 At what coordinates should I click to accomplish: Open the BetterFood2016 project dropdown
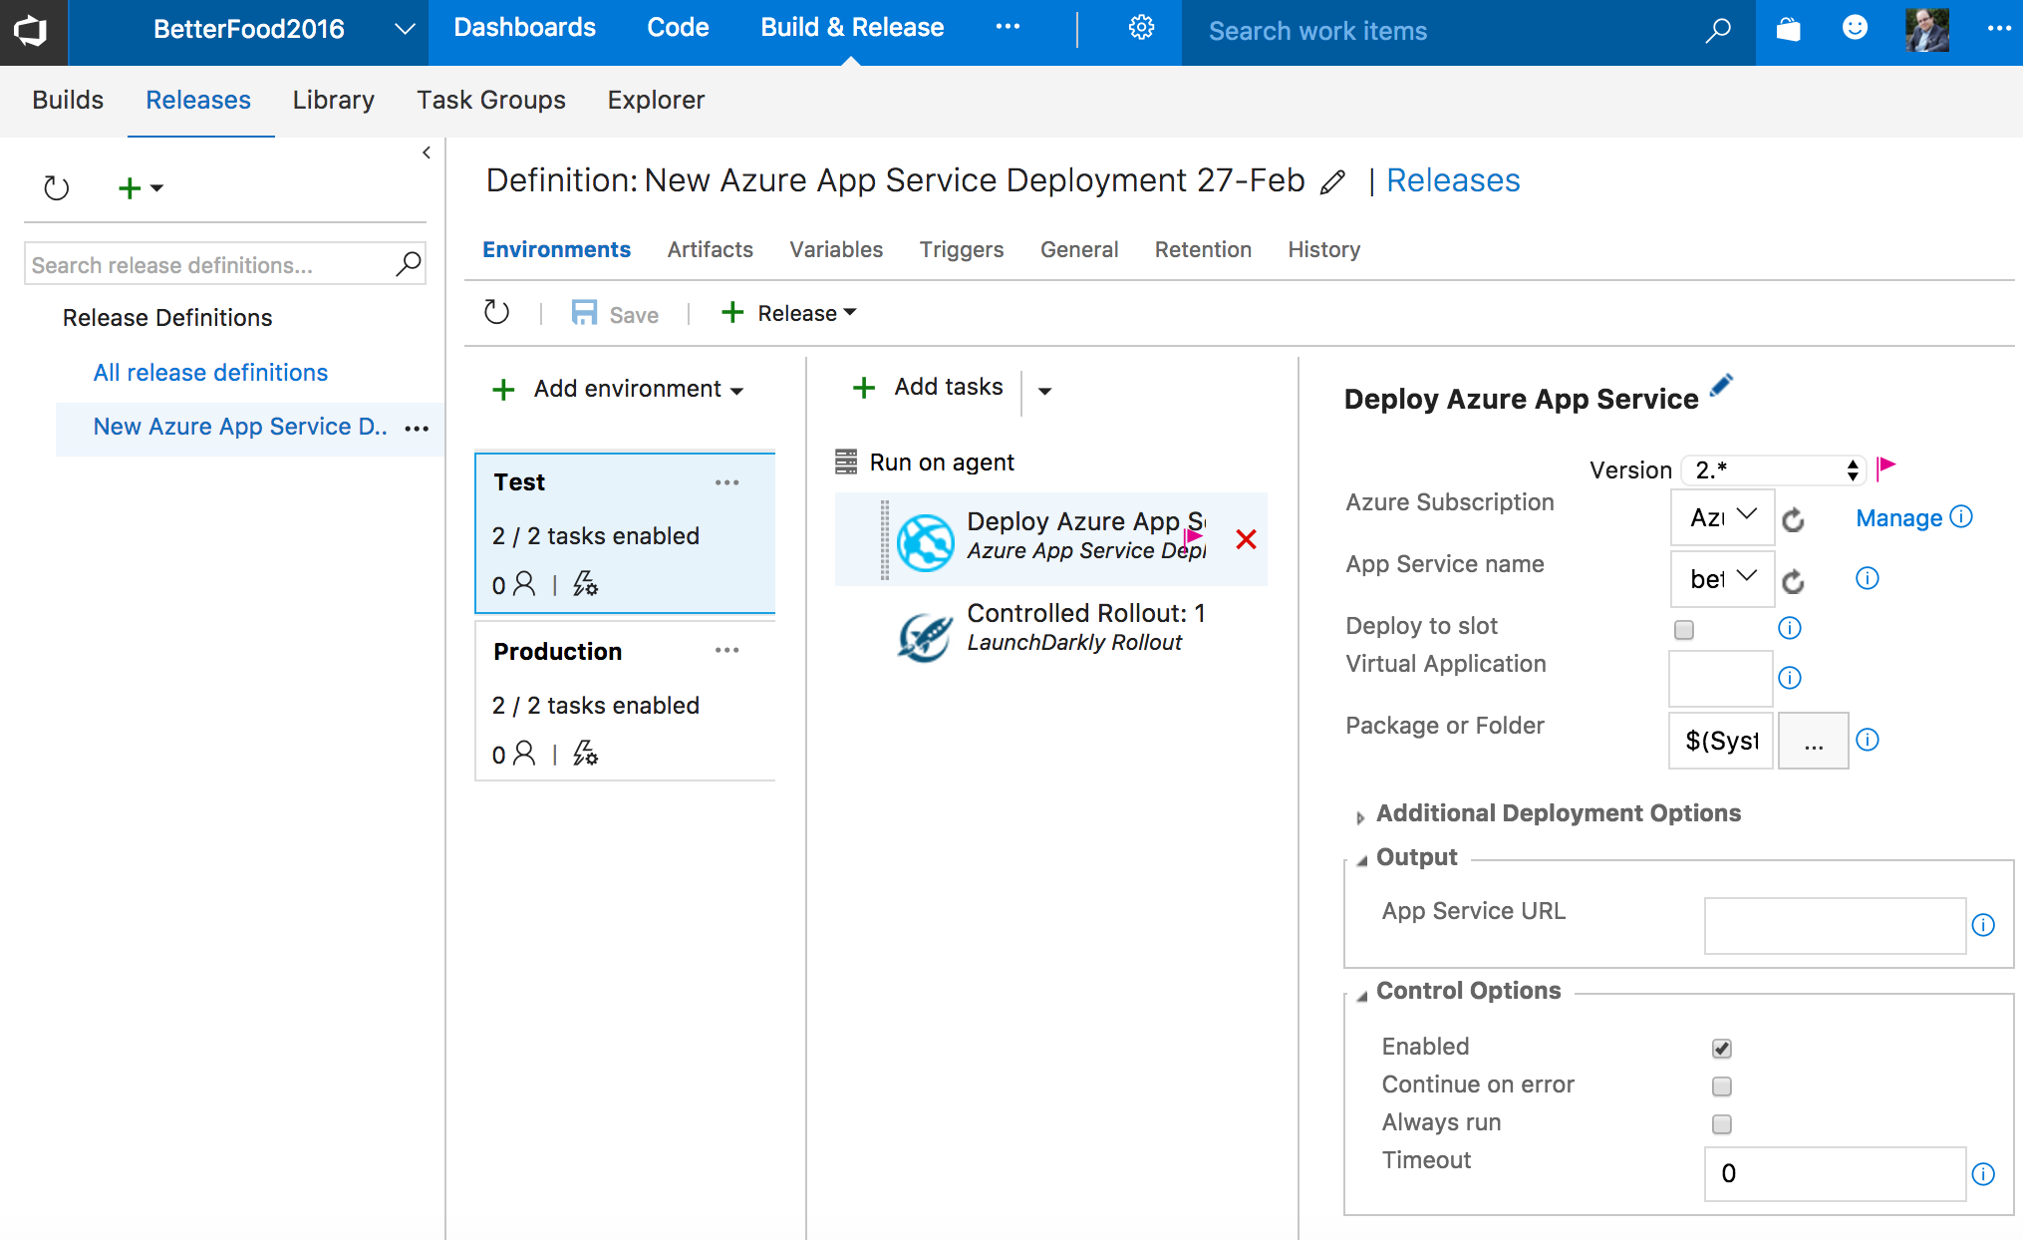tap(405, 30)
